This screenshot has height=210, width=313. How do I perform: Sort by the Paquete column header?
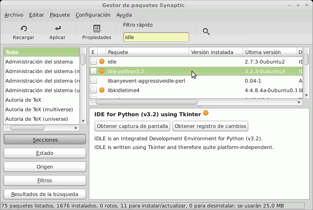pyautogui.click(x=147, y=52)
